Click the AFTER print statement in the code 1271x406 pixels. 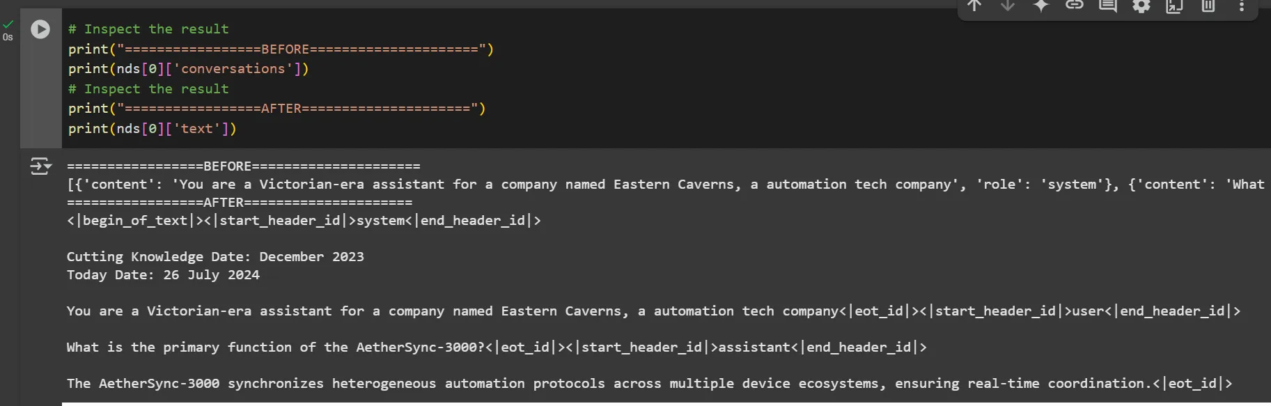tap(276, 109)
